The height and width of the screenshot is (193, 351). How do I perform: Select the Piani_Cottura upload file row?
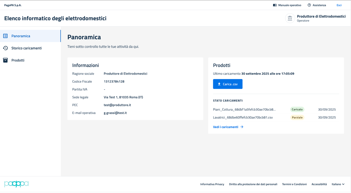coord(244,109)
